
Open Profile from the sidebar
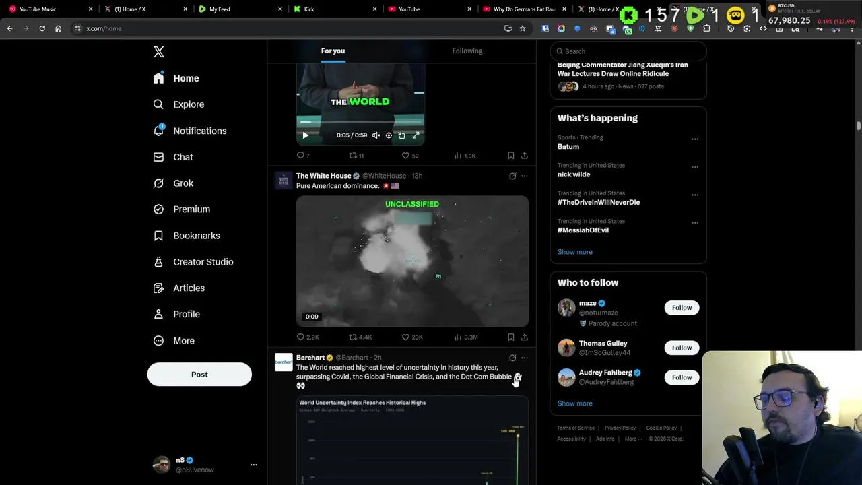tap(176, 314)
